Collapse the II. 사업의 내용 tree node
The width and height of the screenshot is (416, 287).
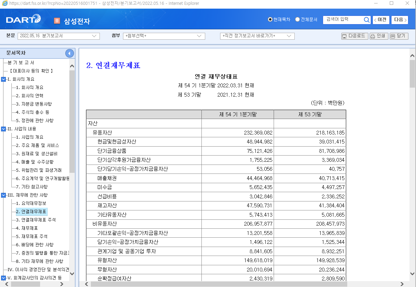3,129
